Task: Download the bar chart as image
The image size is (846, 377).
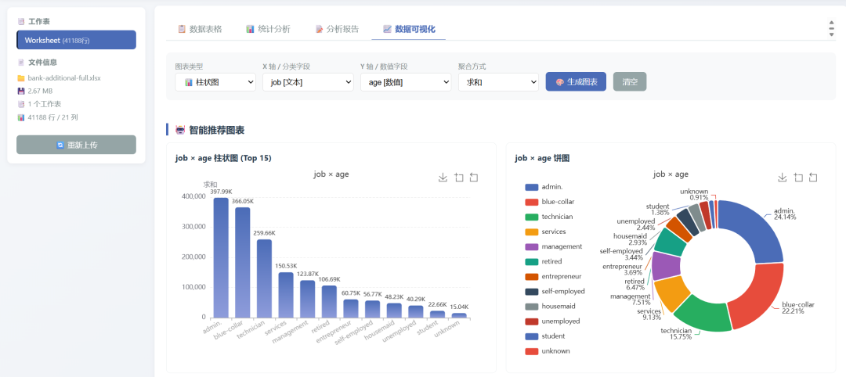Action: [443, 178]
